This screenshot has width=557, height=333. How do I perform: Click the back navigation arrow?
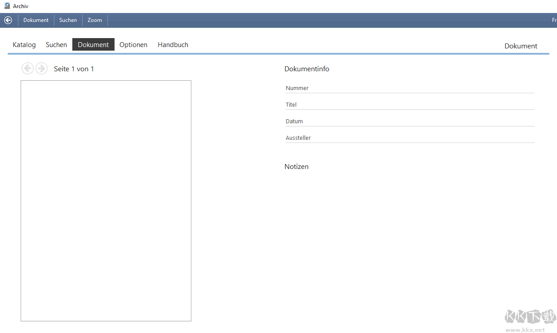tap(8, 20)
